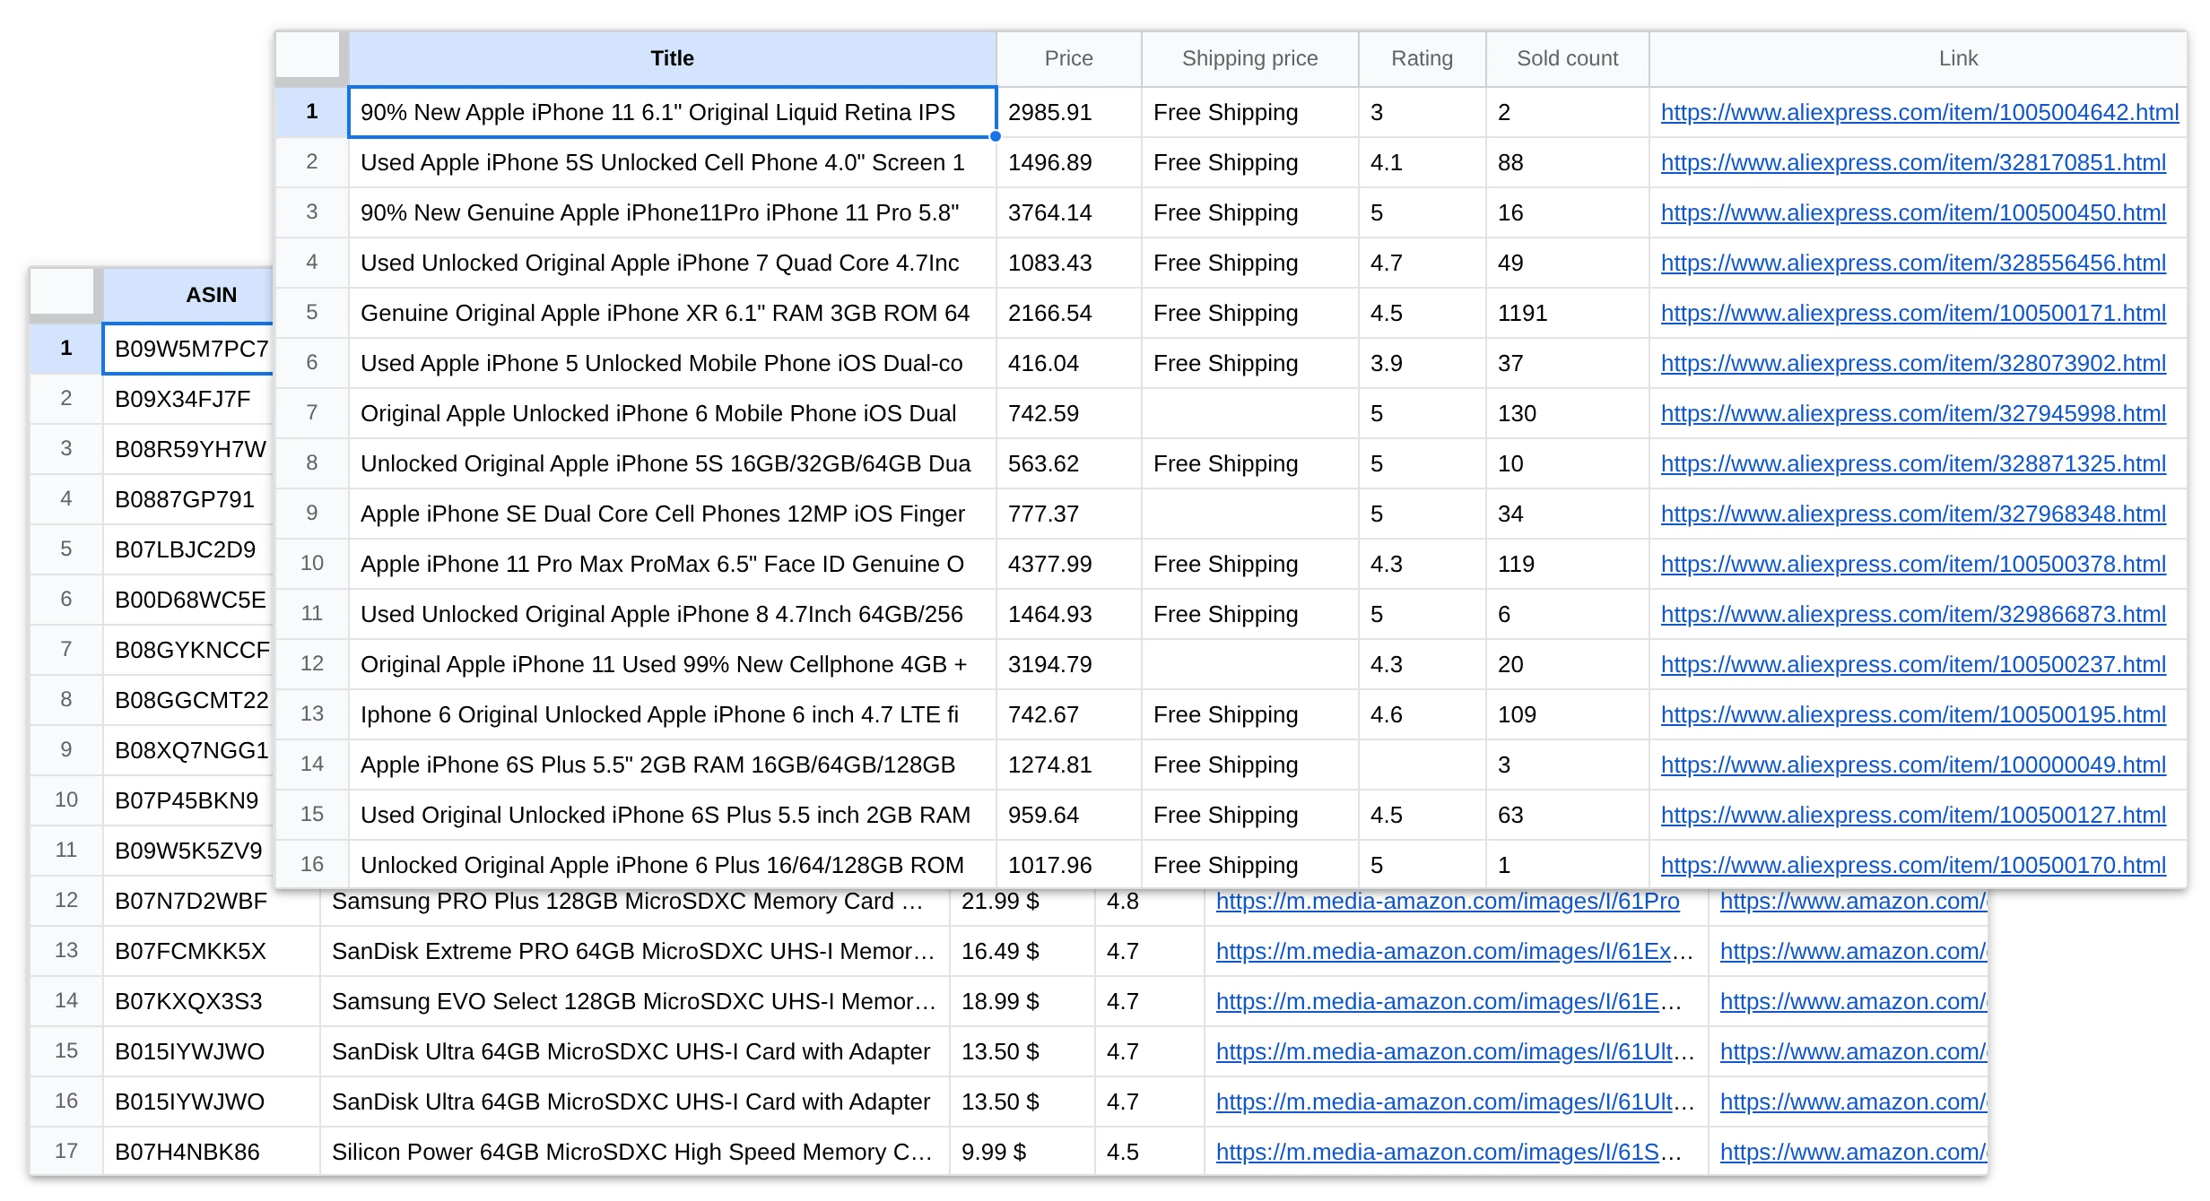Select rating cell 4.6
2210x1201 pixels.
click(1423, 714)
